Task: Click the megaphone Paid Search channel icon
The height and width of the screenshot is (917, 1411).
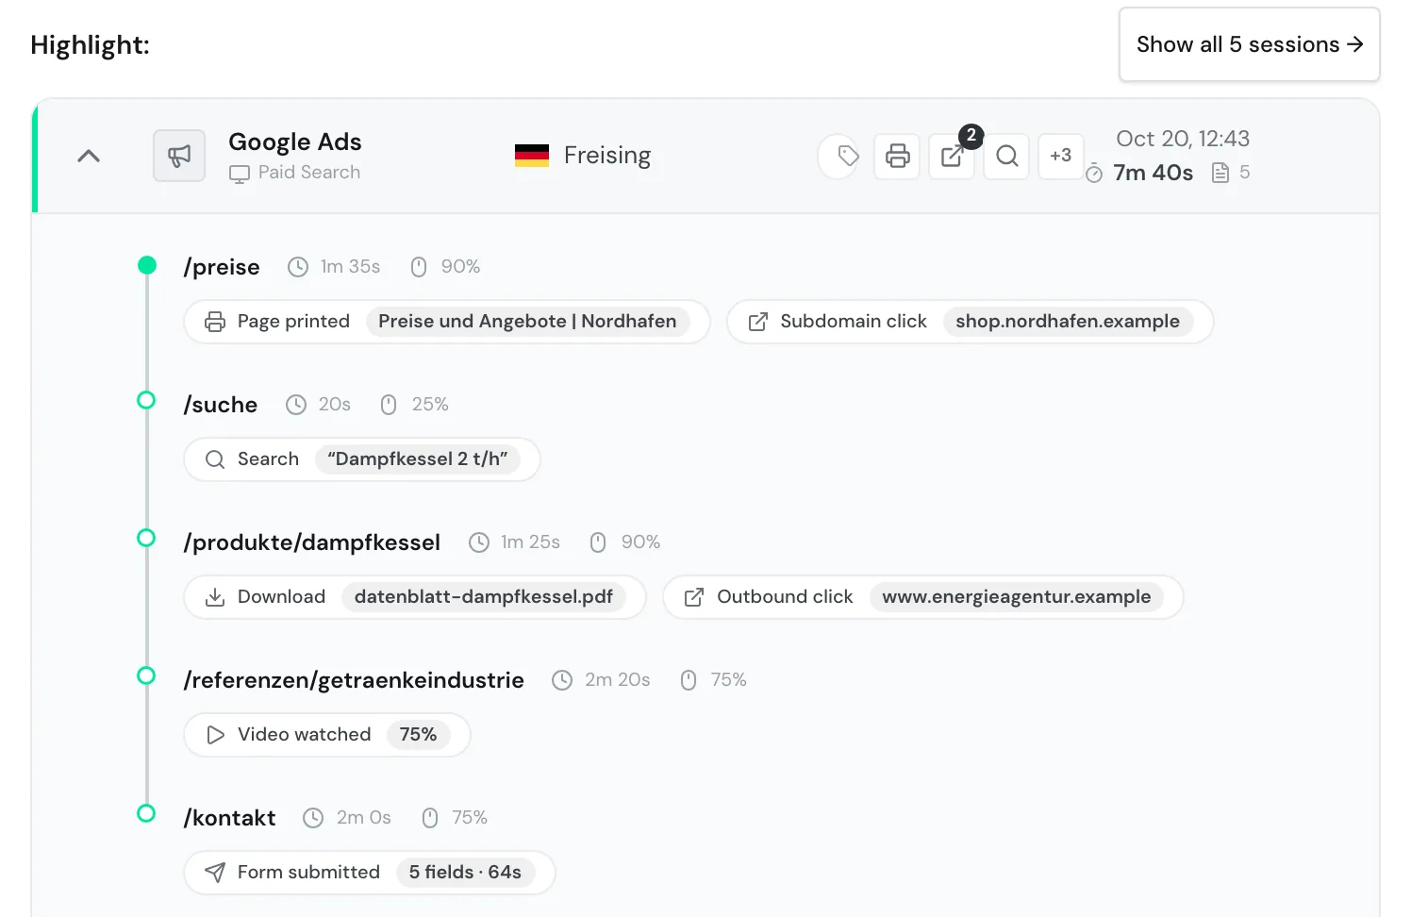Action: click(x=179, y=156)
